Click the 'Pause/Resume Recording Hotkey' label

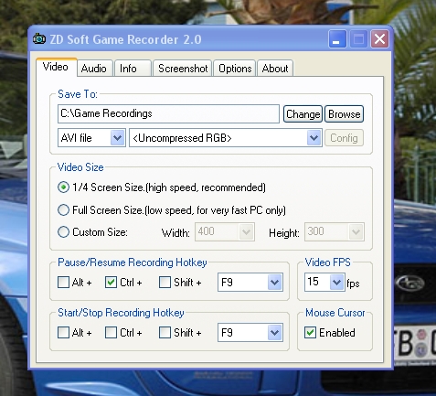pos(133,262)
